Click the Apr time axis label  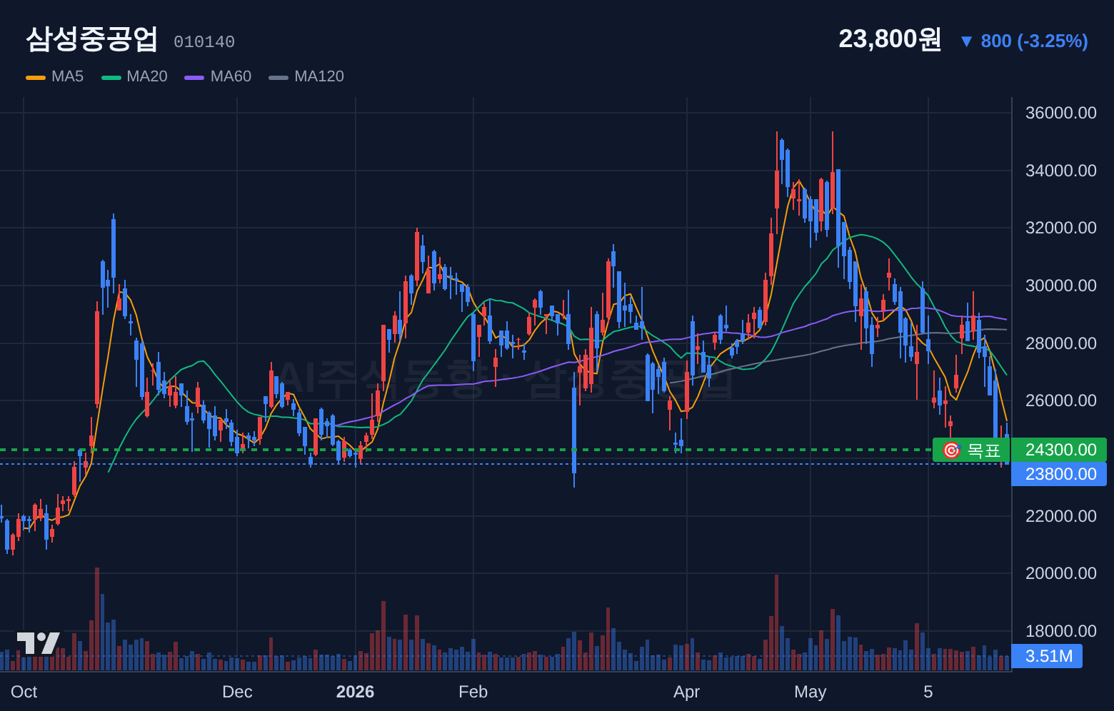[x=686, y=692]
